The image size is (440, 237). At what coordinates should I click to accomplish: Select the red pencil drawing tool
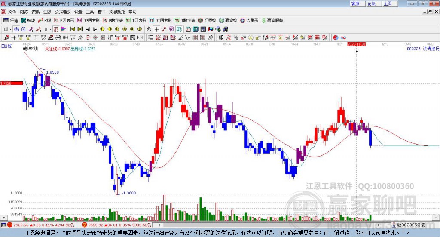click(x=6, y=37)
